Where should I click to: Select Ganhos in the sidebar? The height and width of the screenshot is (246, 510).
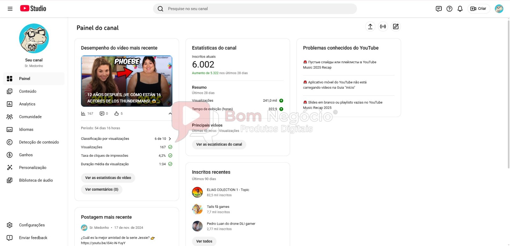click(x=26, y=155)
